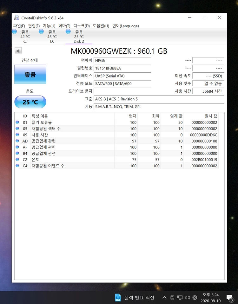Open the 파일(F) menu
Screen dimensions: 238x304
19,26
